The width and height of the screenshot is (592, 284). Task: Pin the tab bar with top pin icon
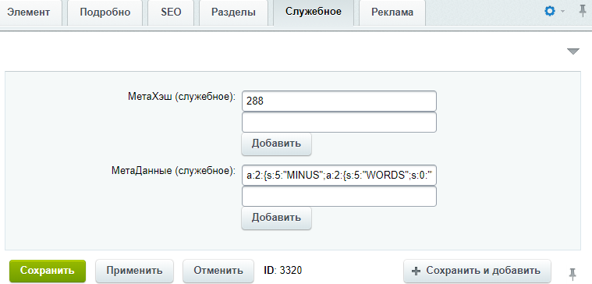click(583, 12)
